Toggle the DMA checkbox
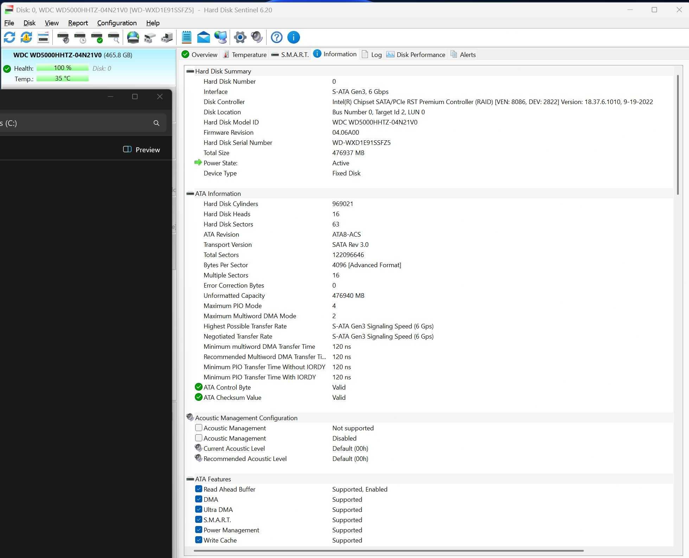The image size is (689, 558). [x=199, y=499]
